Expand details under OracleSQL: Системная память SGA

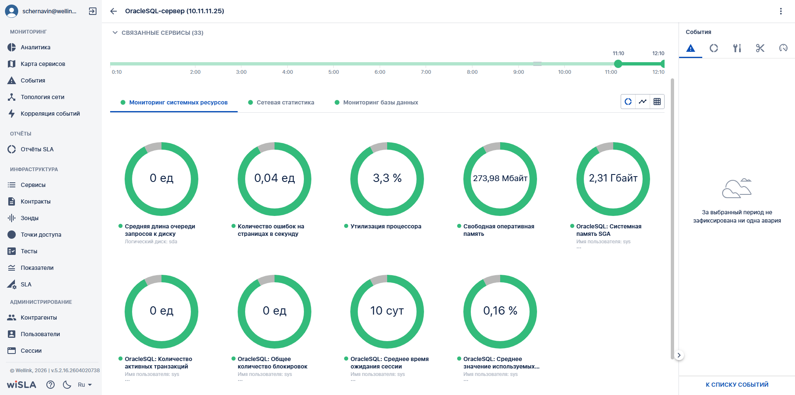579,248
